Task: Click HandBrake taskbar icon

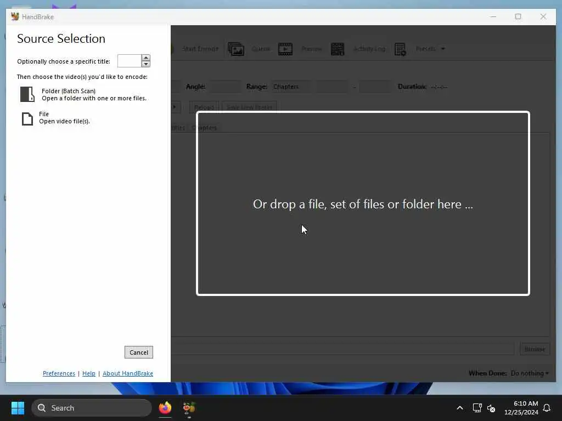Action: [189, 408]
